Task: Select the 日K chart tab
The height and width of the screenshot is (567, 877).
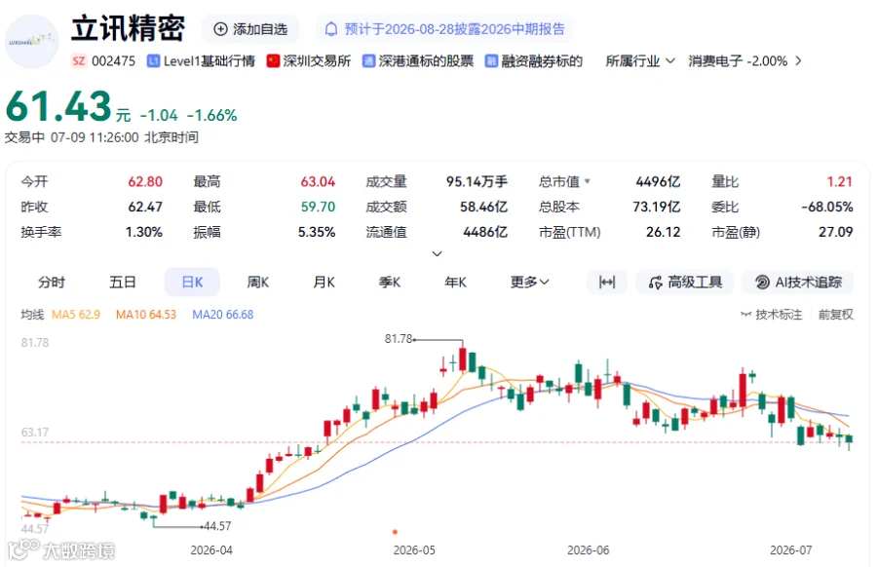Action: point(192,282)
